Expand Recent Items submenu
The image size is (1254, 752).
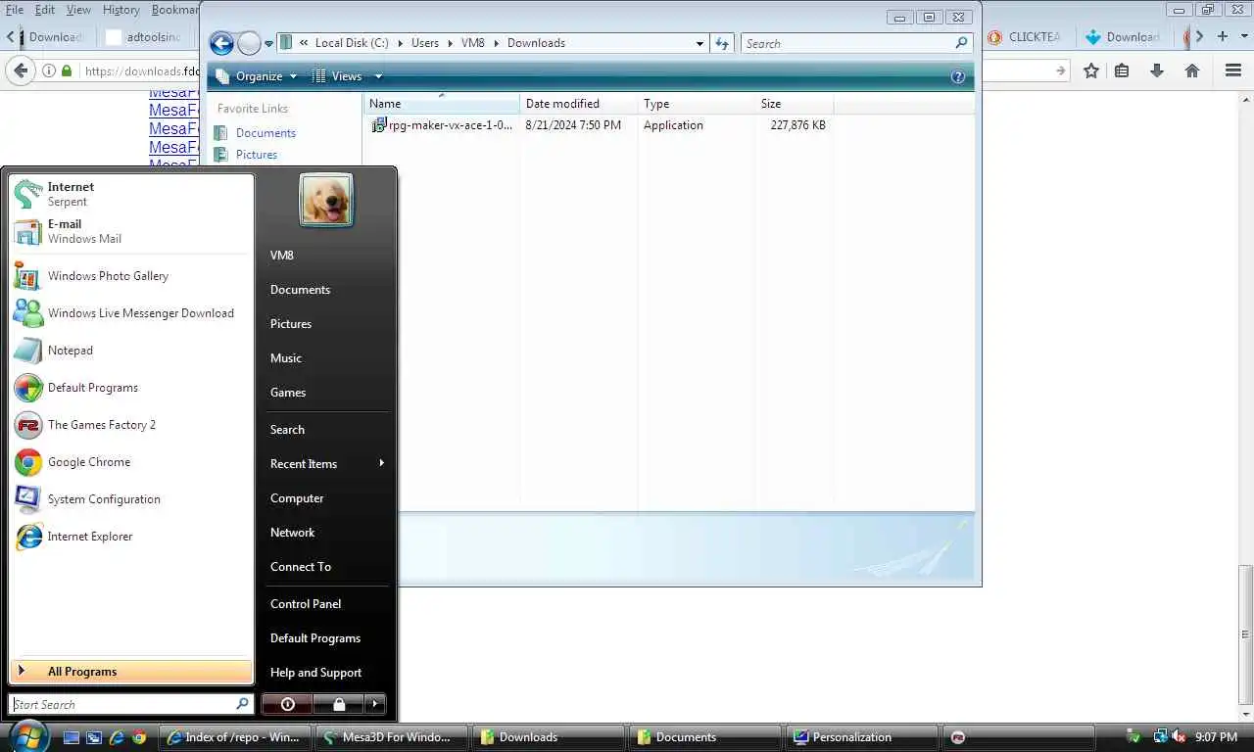(326, 464)
